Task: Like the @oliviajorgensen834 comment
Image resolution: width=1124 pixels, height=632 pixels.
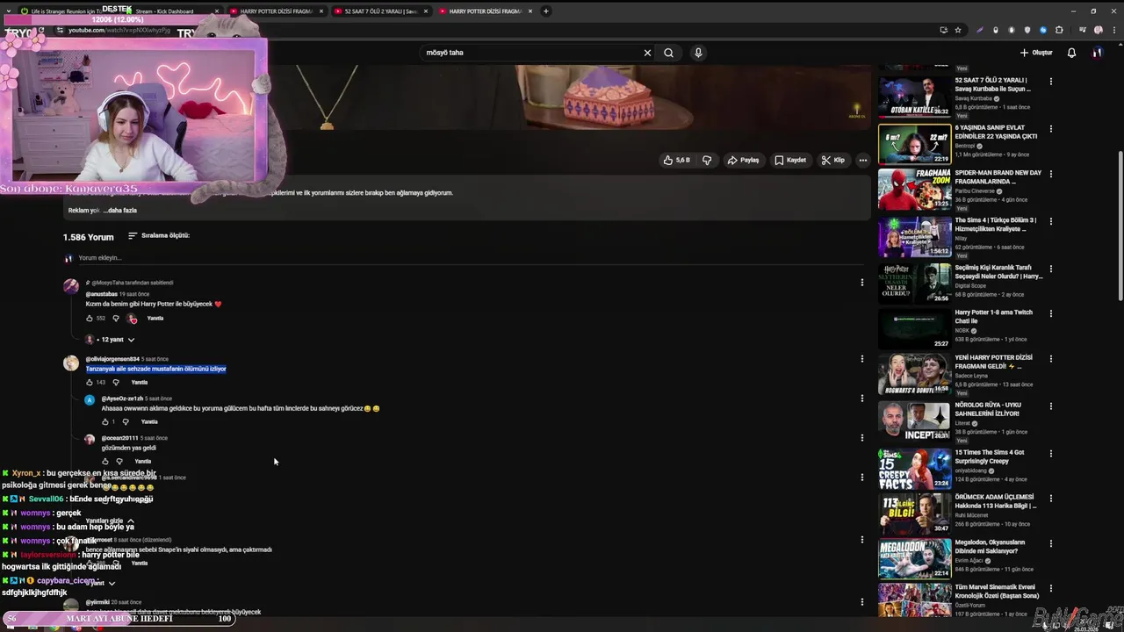Action: click(x=90, y=383)
